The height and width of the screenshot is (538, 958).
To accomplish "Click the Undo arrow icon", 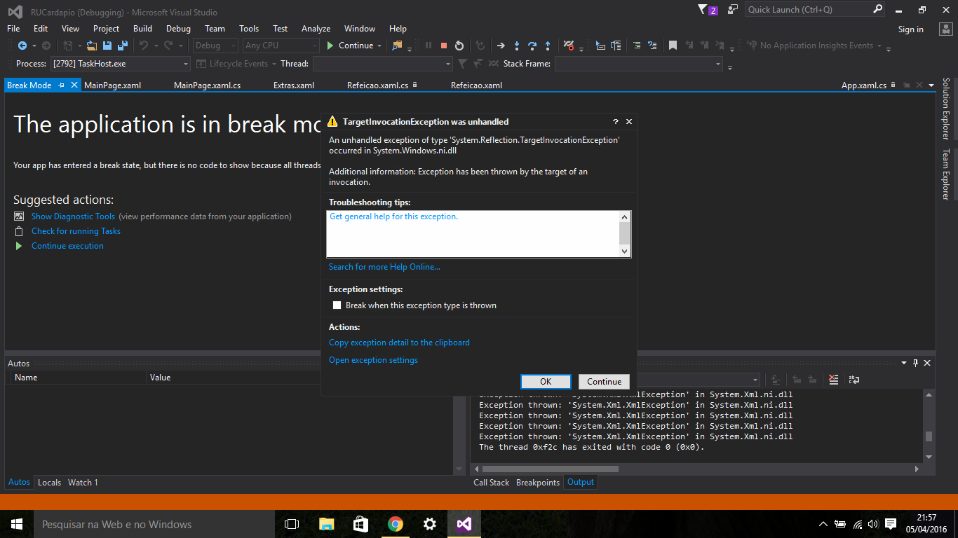I will click(x=144, y=46).
